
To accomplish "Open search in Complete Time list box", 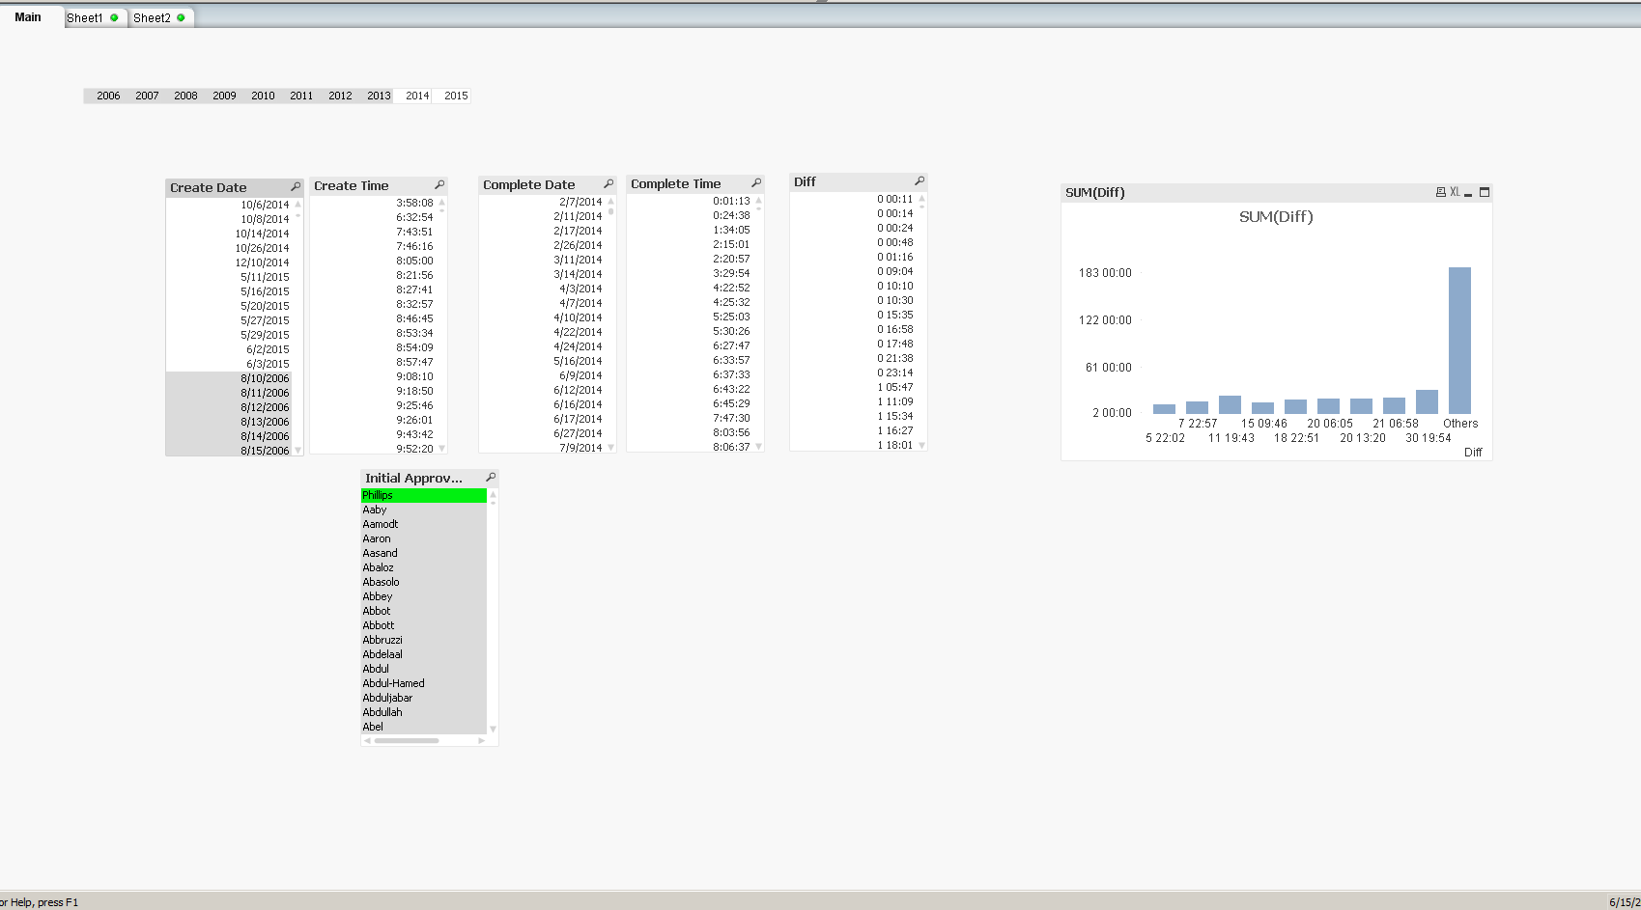I will click(x=756, y=182).
